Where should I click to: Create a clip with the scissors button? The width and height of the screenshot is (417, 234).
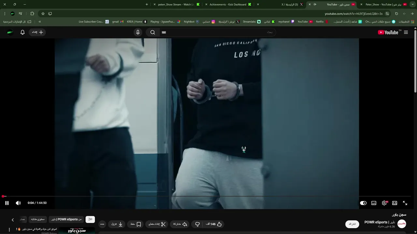pyautogui.click(x=157, y=224)
